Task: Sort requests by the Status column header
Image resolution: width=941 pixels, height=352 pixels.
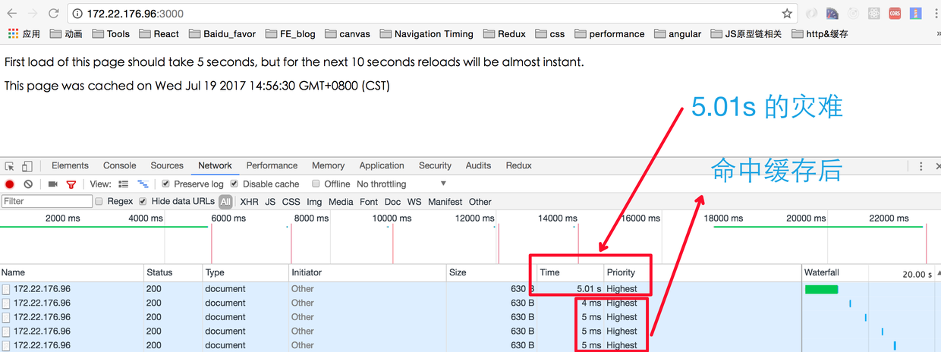Action: [174, 272]
